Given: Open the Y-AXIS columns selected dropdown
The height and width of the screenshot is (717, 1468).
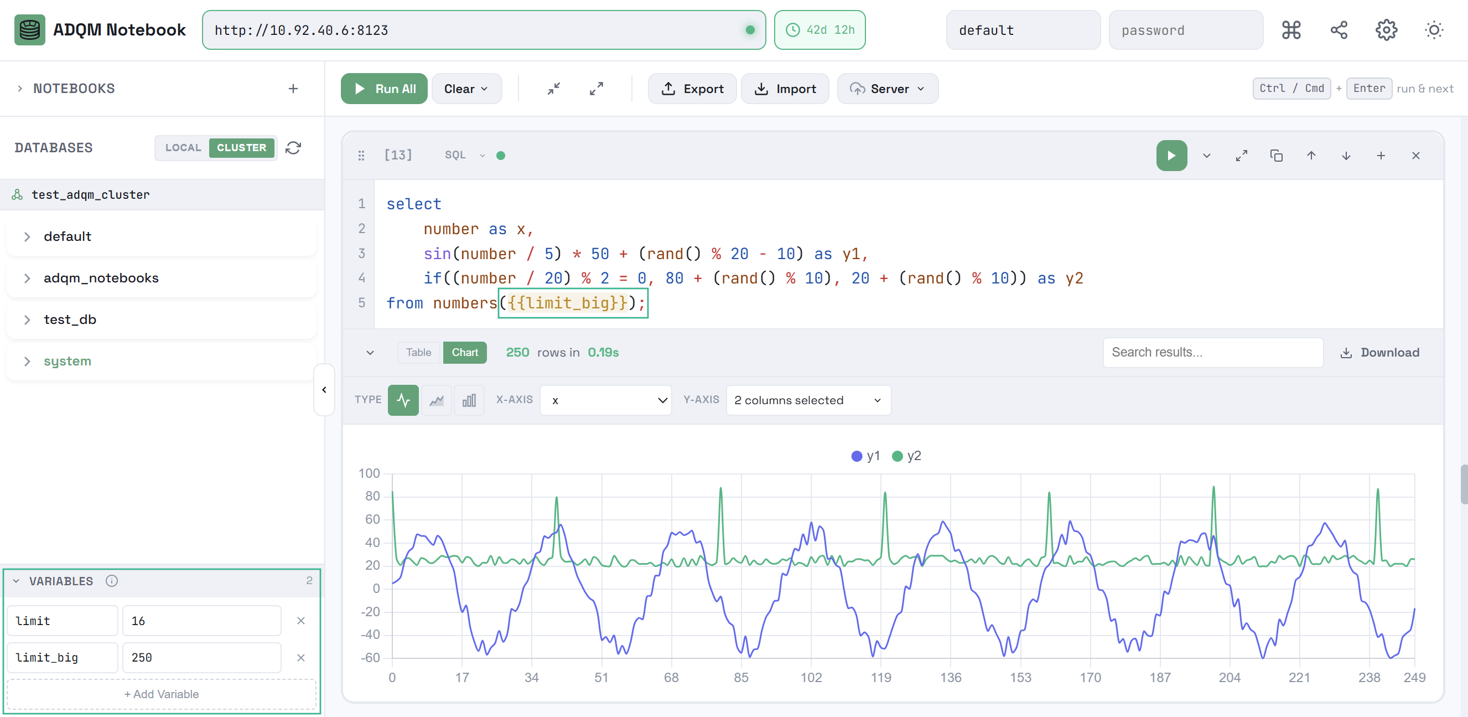Looking at the screenshot, I should (x=807, y=400).
